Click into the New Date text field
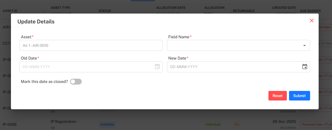The width and height of the screenshot is (332, 130). 232,67
